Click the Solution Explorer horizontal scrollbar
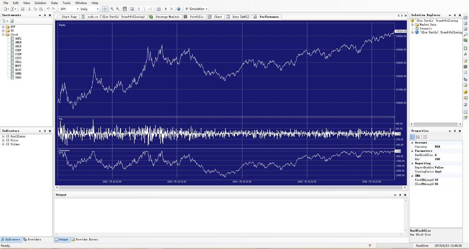 point(436,124)
